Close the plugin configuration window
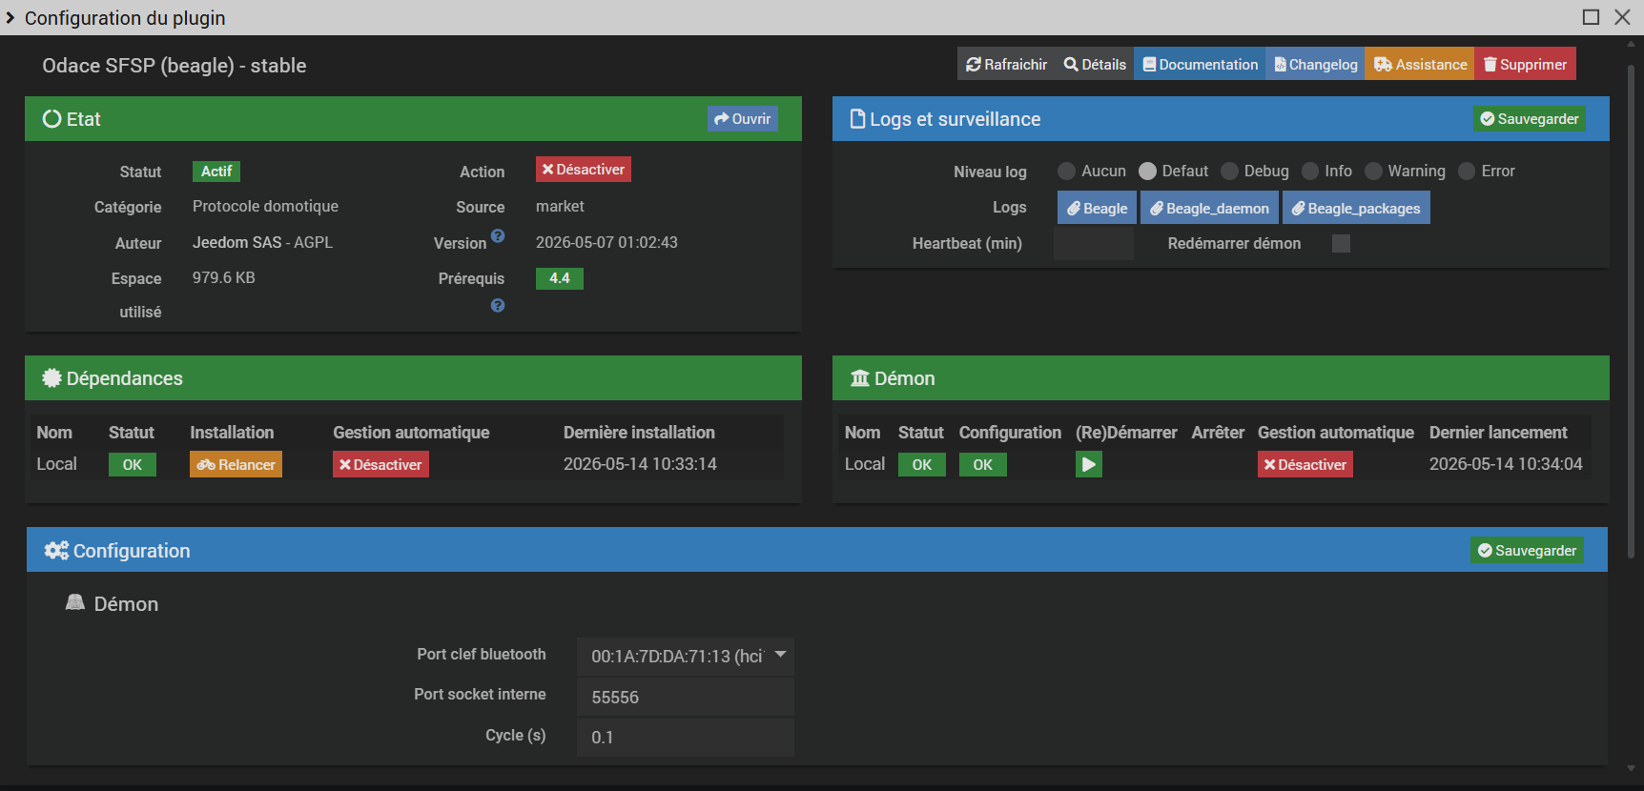Image resolution: width=1644 pixels, height=791 pixels. click(x=1622, y=17)
